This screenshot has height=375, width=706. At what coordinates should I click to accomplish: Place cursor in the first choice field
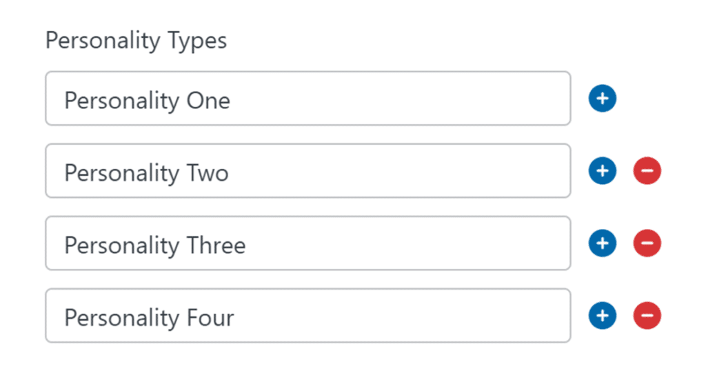[307, 99]
